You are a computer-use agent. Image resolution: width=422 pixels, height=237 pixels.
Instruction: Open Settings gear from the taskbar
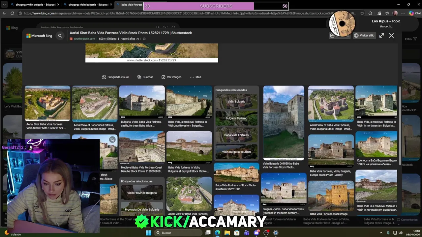click(x=276, y=233)
